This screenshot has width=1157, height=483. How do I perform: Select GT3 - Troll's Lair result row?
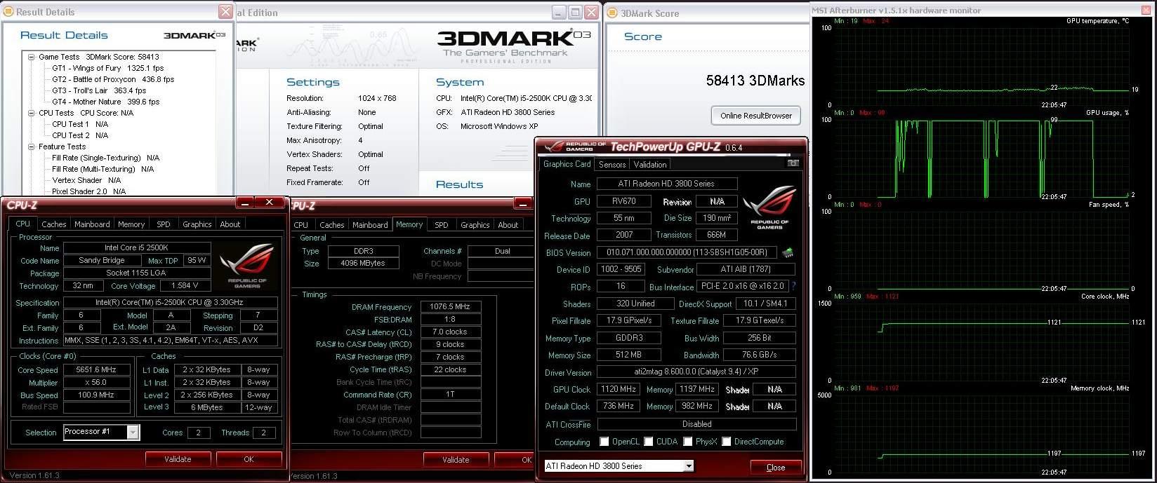coord(99,90)
